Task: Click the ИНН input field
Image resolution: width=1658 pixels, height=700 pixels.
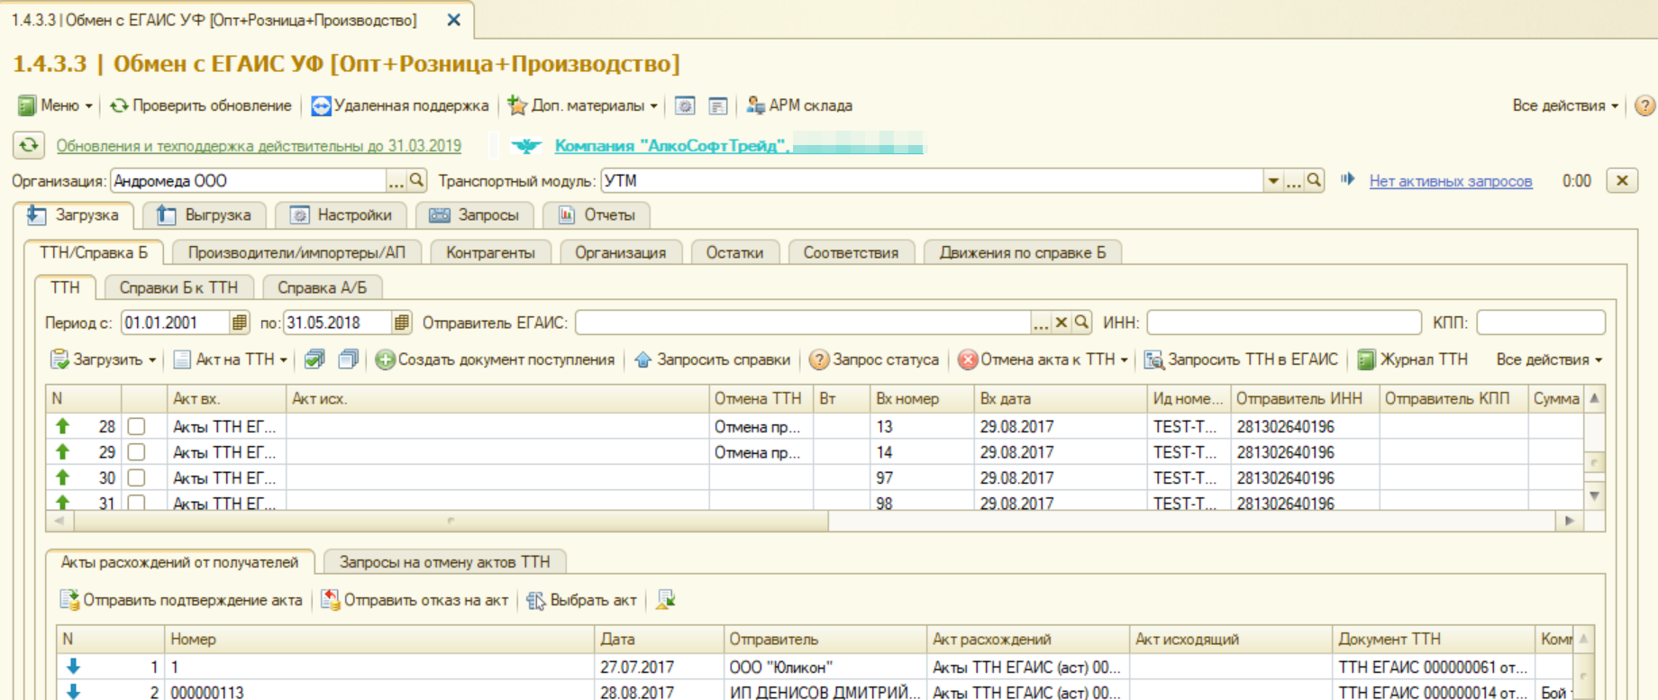Action: click(1284, 323)
